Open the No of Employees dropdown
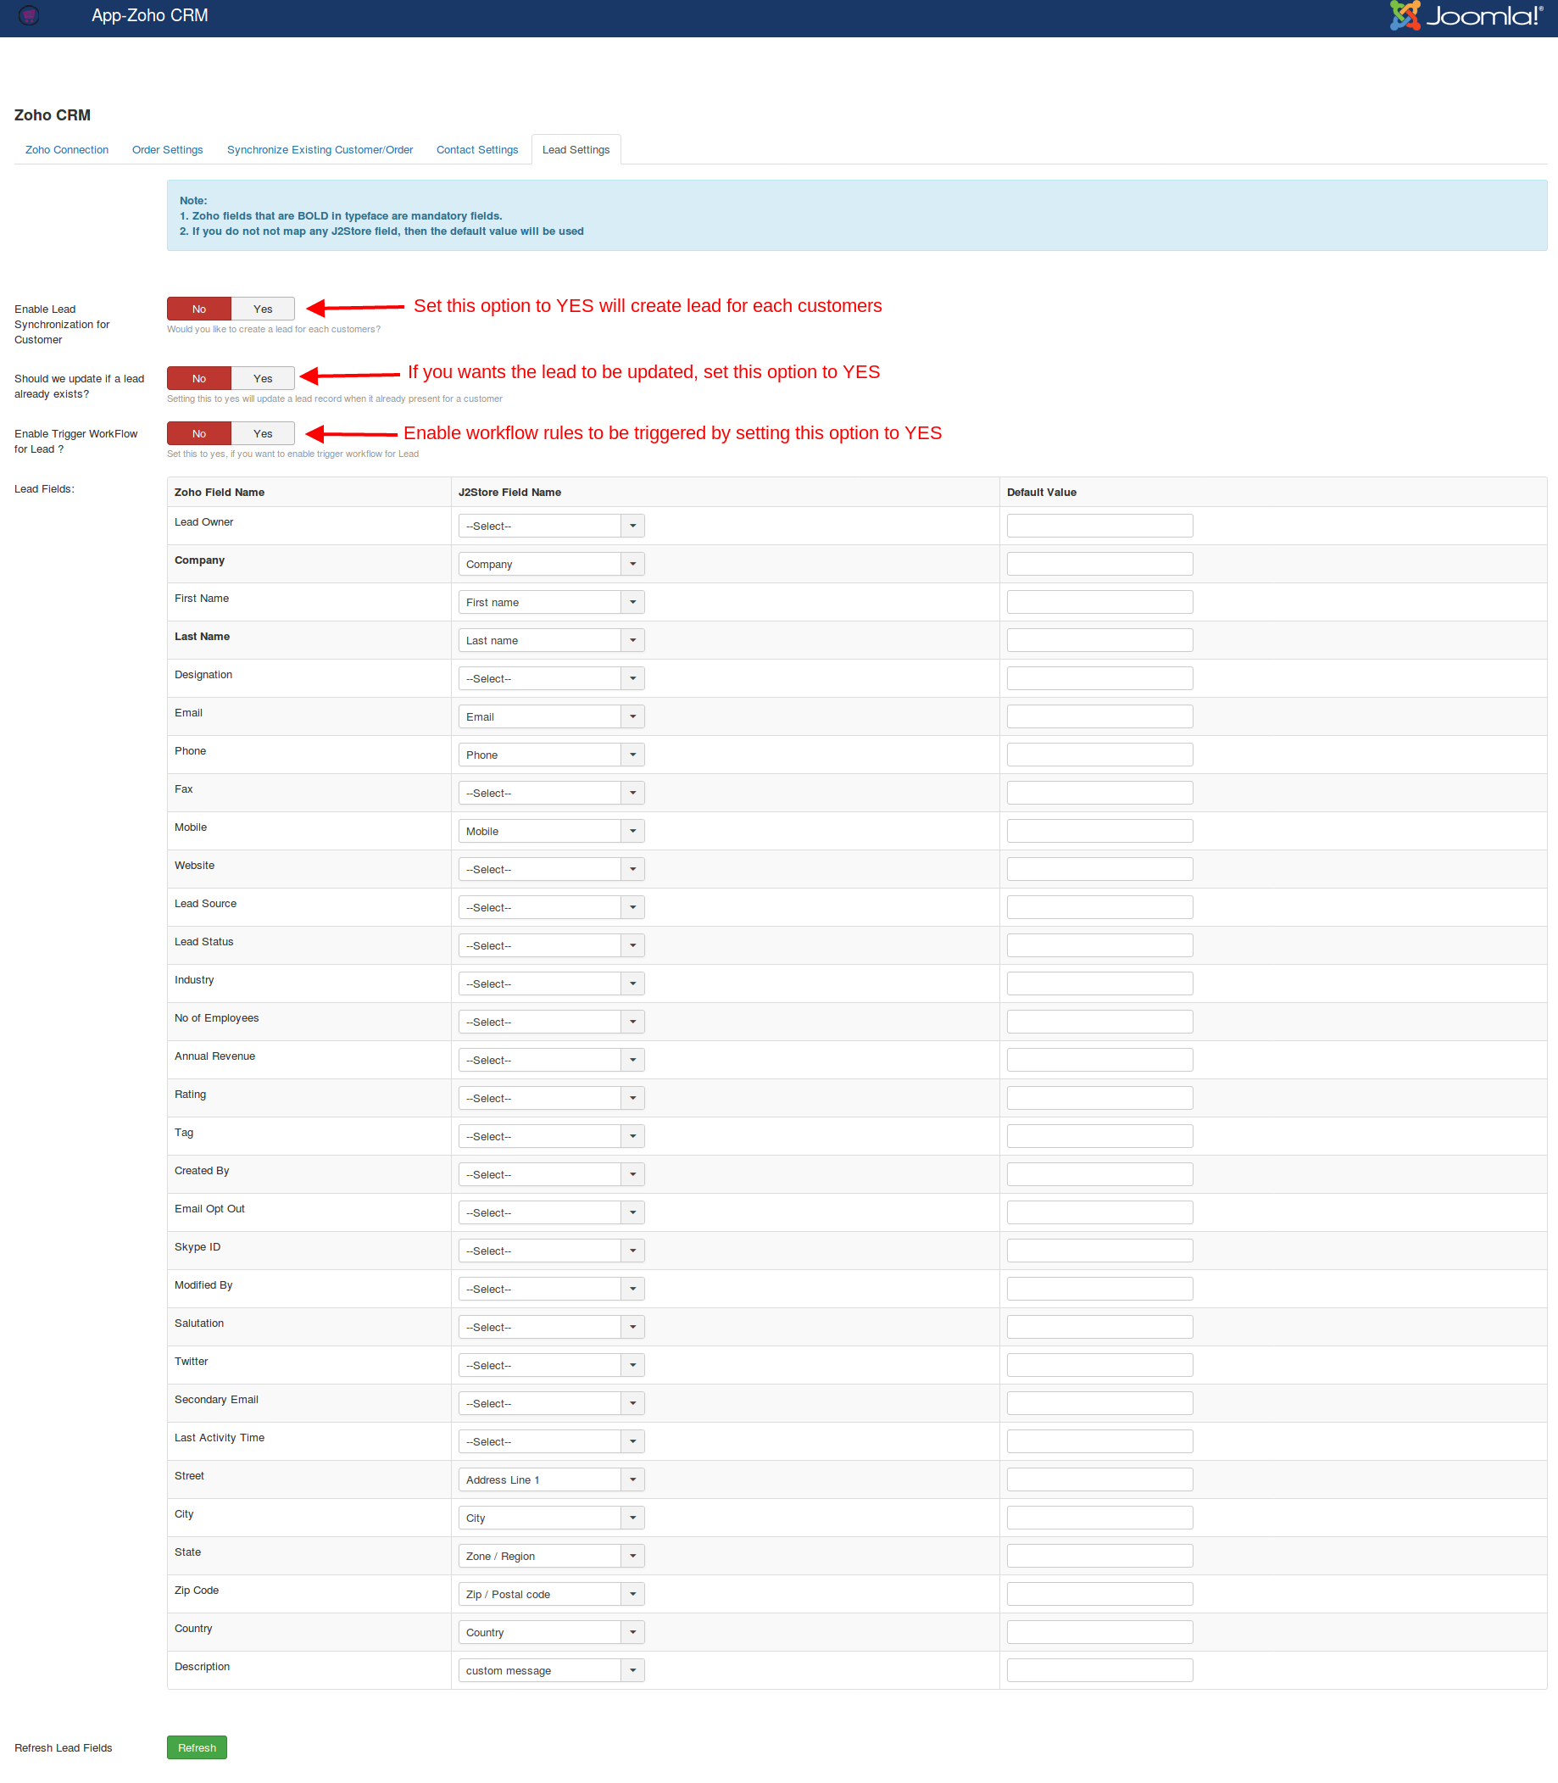 551,1022
